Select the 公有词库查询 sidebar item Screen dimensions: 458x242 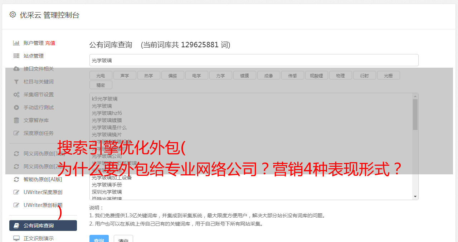pyautogui.click(x=43, y=226)
